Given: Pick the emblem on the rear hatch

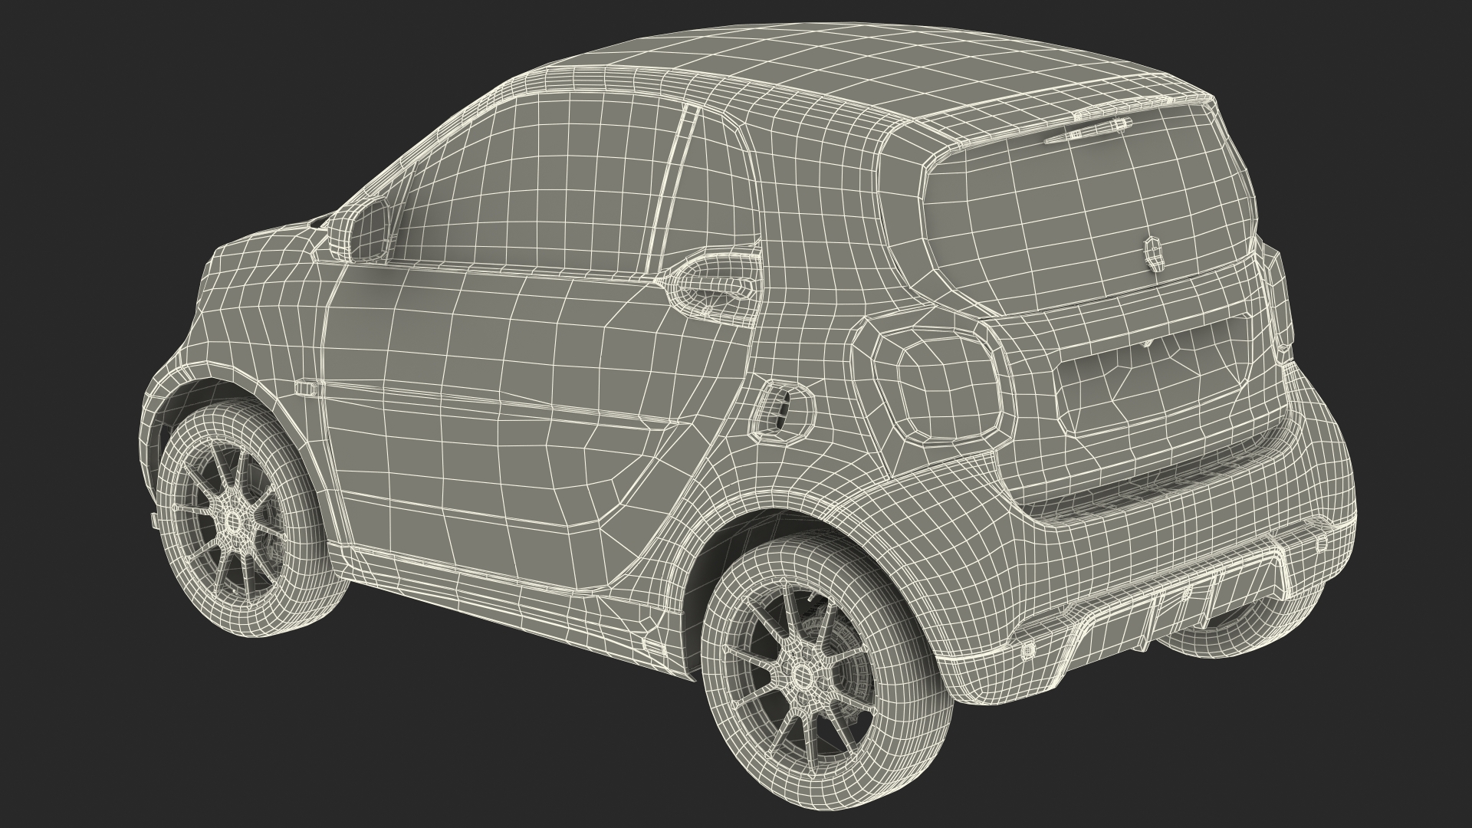Looking at the screenshot, I should click(x=1154, y=253).
